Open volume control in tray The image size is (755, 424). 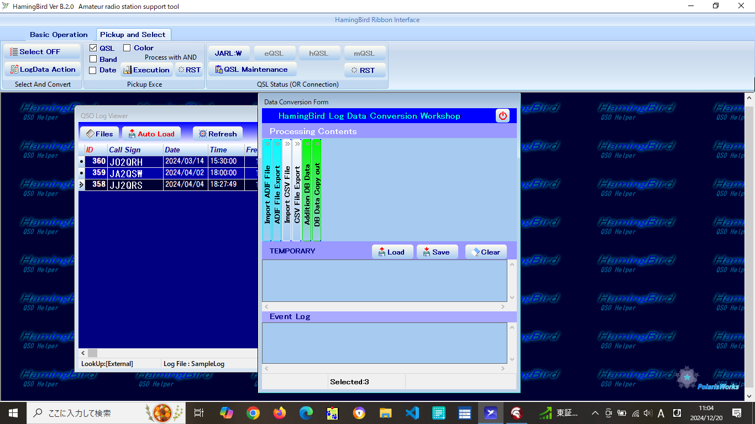click(648, 413)
